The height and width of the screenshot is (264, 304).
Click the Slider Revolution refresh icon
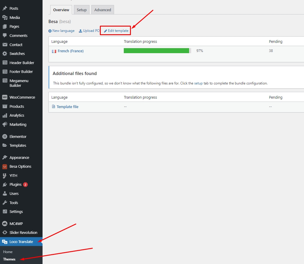click(5, 233)
